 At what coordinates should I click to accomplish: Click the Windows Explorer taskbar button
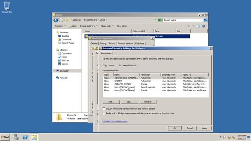34,137
